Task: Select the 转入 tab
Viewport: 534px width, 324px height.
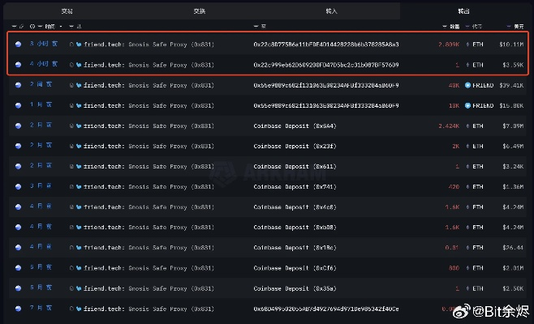Action: (x=331, y=11)
